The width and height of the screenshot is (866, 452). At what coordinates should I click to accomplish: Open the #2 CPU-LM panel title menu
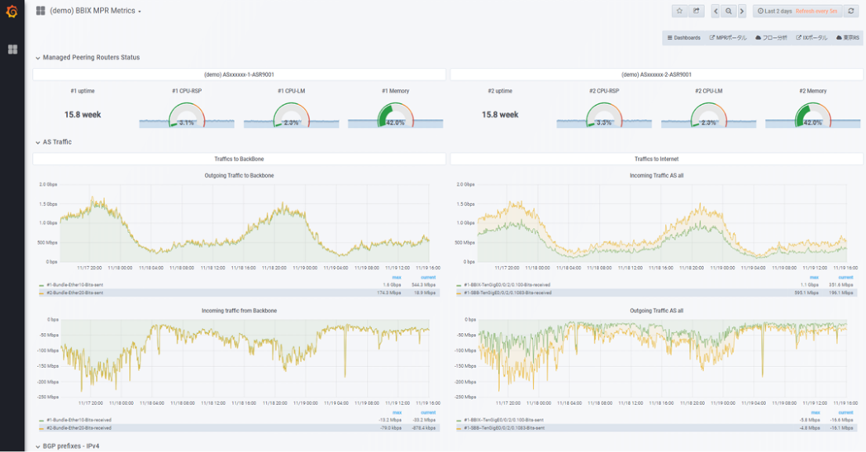click(x=709, y=91)
